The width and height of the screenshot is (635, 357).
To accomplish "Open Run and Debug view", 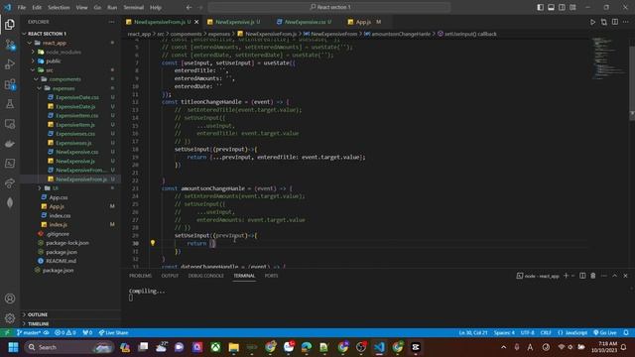I will click(10, 64).
